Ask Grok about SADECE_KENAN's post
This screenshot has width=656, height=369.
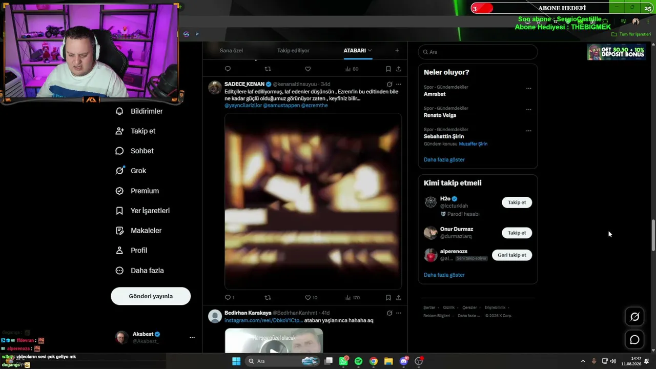click(389, 84)
